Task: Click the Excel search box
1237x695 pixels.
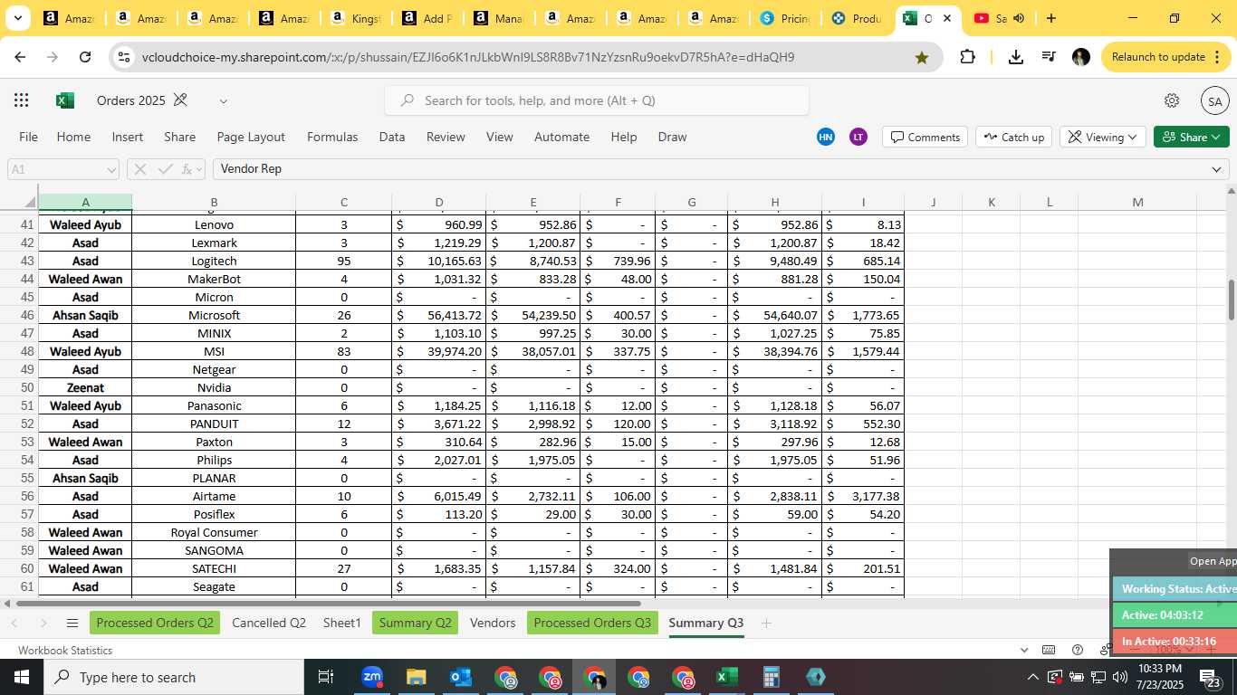Action: (x=597, y=100)
